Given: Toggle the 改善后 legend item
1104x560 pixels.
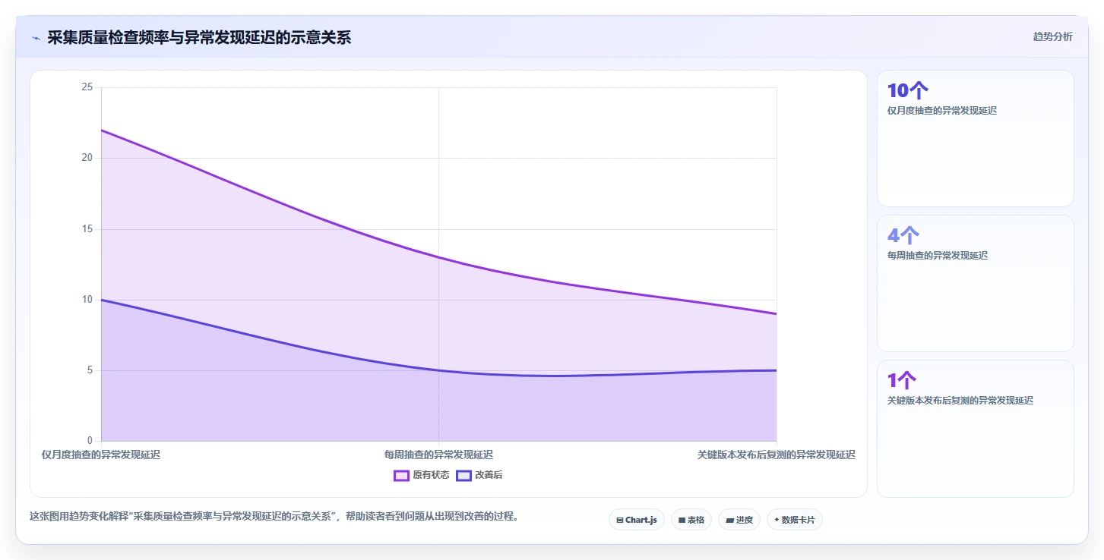Looking at the screenshot, I should click(479, 476).
